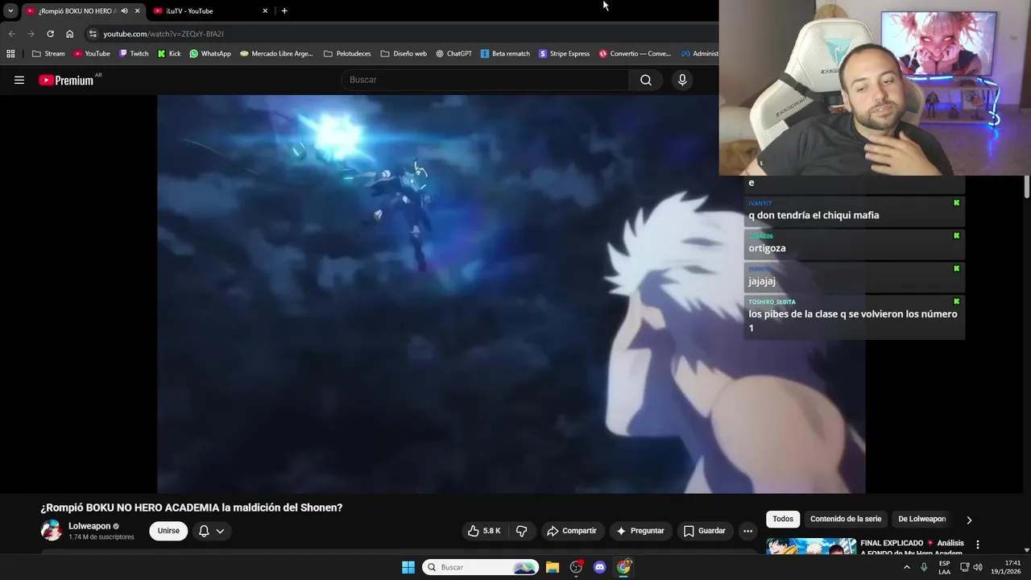This screenshot has height=580, width=1031.
Task: Click the Windows taskbar Buscar search box
Action: point(480,567)
